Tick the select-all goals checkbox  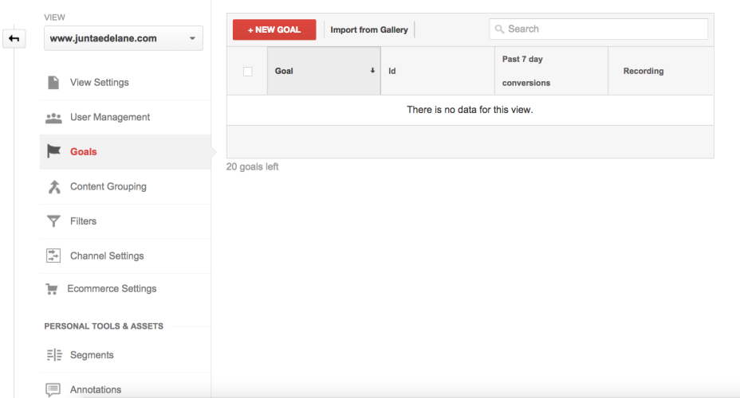(x=247, y=72)
